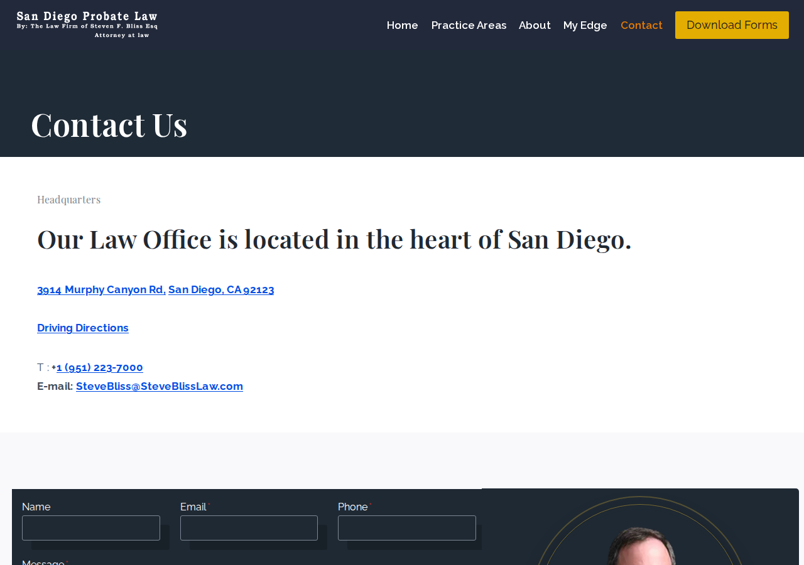Select My Edge in navigation
Viewport: 804px width, 565px height.
pyautogui.click(x=585, y=25)
